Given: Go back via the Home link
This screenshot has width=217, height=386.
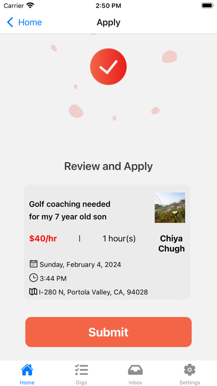Looking at the screenshot, I should coord(30,22).
